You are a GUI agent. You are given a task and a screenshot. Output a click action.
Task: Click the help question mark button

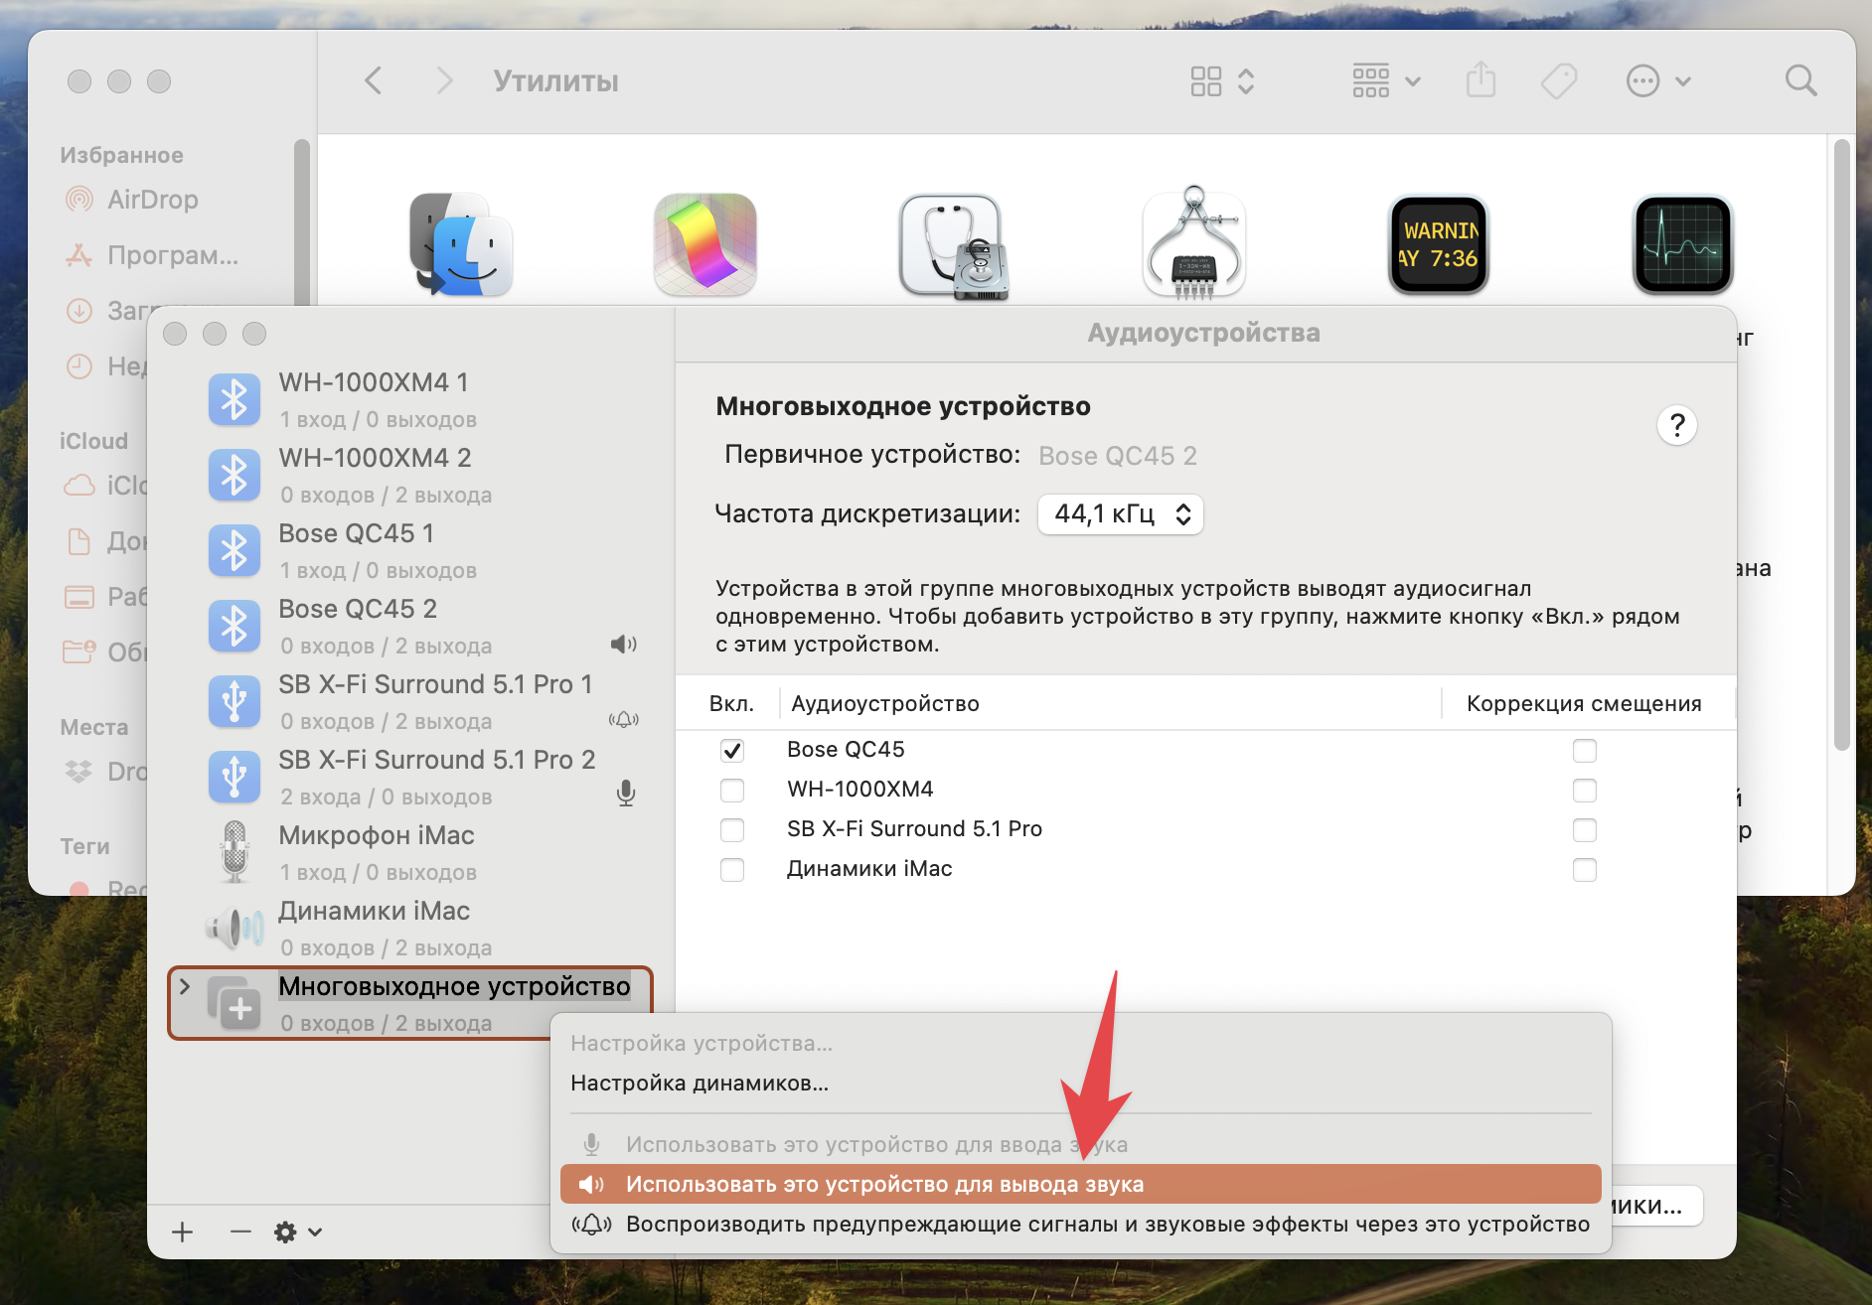(x=1677, y=425)
